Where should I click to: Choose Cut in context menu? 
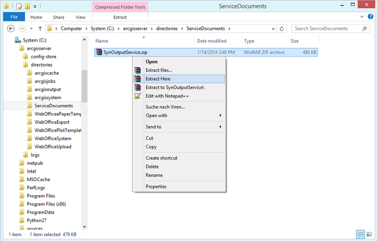(179, 138)
